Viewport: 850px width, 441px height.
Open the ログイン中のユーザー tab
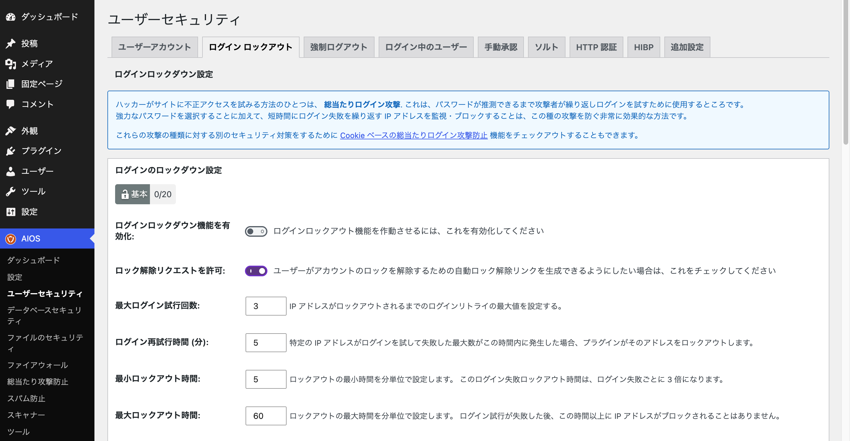426,47
